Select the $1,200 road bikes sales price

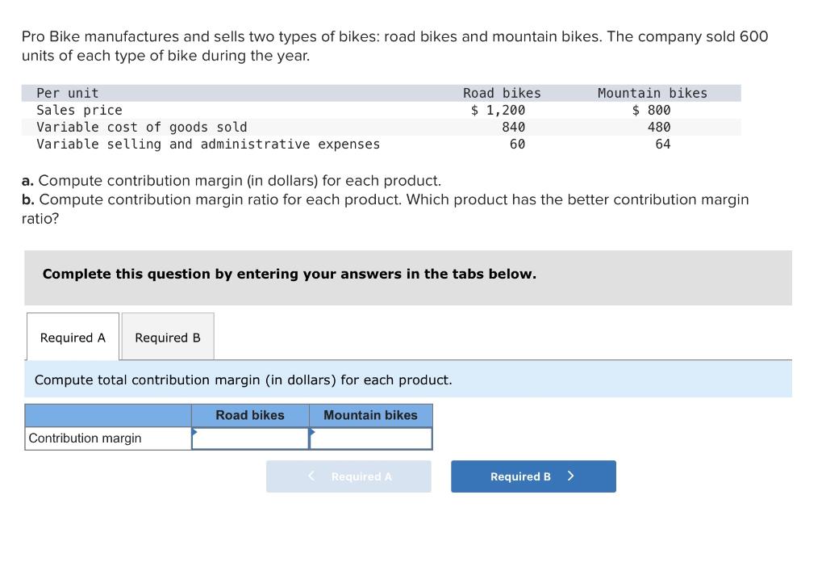[499, 110]
